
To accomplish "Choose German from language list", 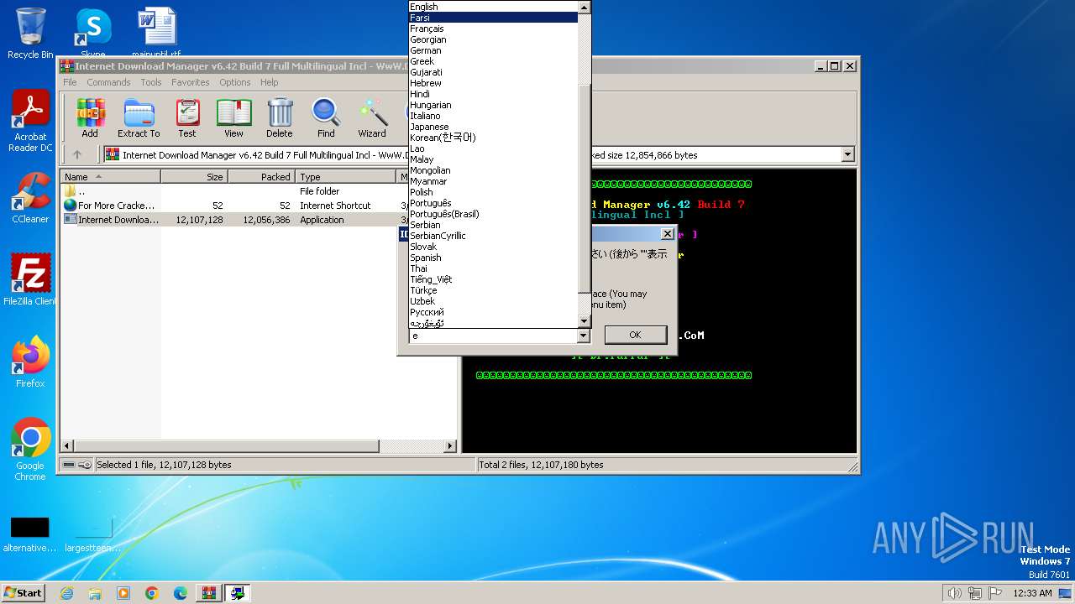I will [493, 50].
